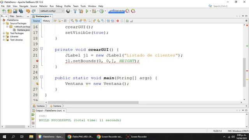Image resolution: width=249 pixels, height=140 pixels.
Task: Click the Redo arrow icon
Action: click(x=33, y=11)
